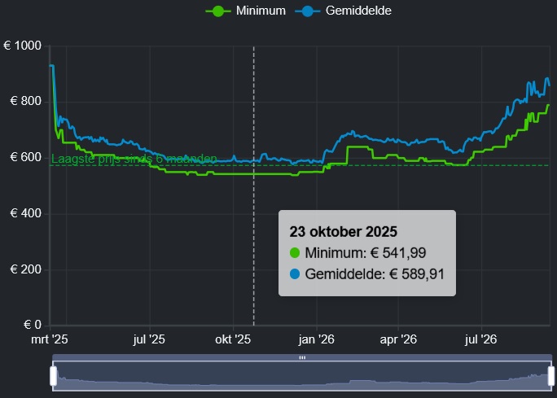Screen dimensions: 557x398
Task: Click the blue dot in tooltip Gemiddelde row
Action: (x=295, y=274)
